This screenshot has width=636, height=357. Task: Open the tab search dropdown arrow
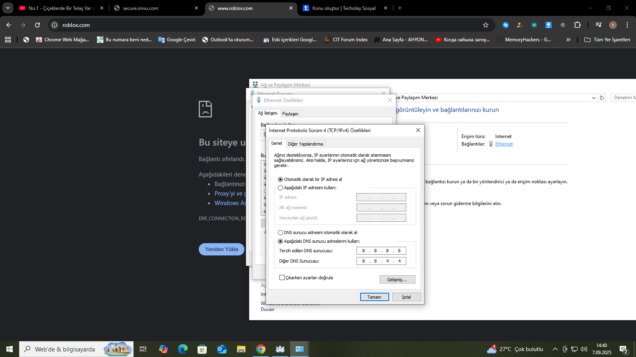point(8,8)
